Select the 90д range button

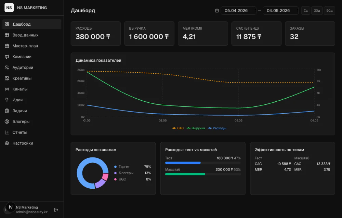pyautogui.click(x=329, y=11)
